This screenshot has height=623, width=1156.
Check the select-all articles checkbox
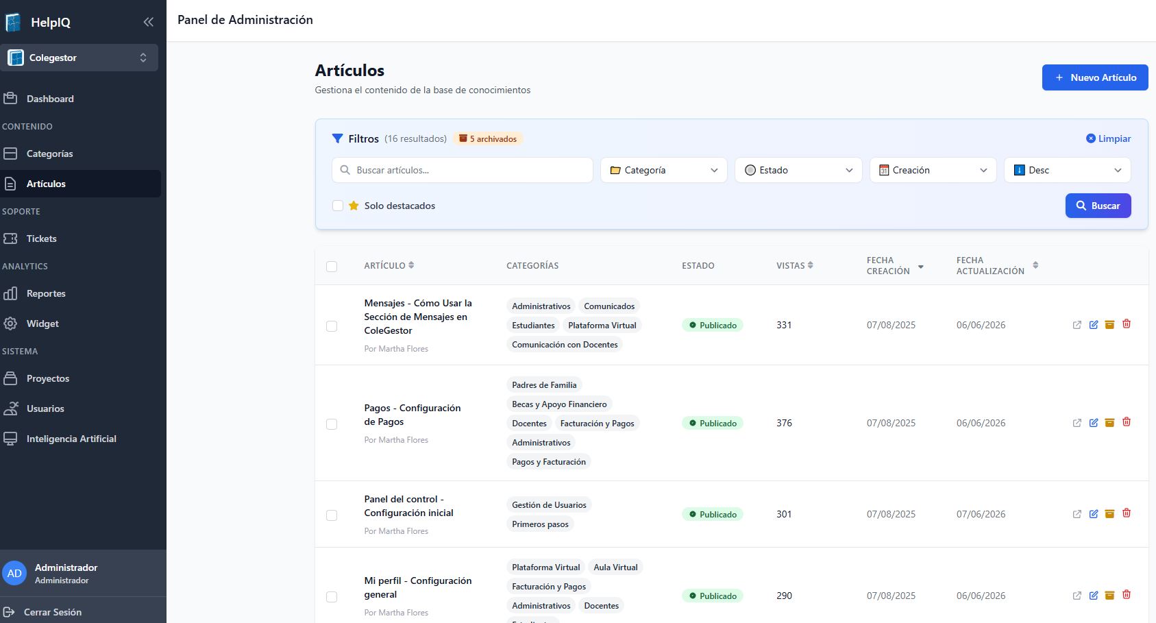click(332, 267)
